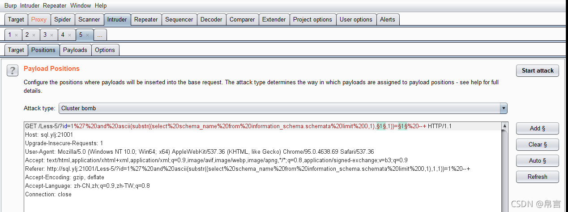This screenshot has width=568, height=212.
Task: Open the Window menu
Action: click(x=81, y=6)
